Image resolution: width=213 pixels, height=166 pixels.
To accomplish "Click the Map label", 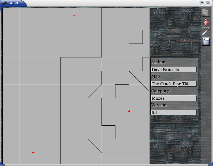I will [x=155, y=76].
